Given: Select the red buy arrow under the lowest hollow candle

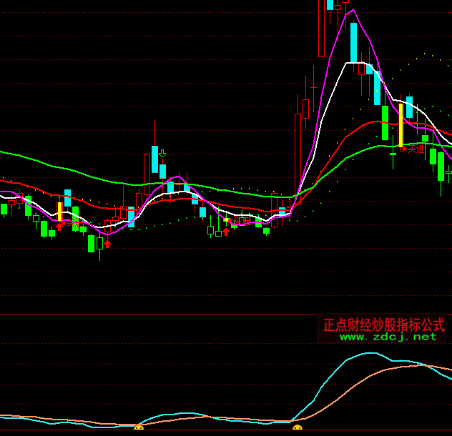Looking at the screenshot, I should [x=107, y=243].
